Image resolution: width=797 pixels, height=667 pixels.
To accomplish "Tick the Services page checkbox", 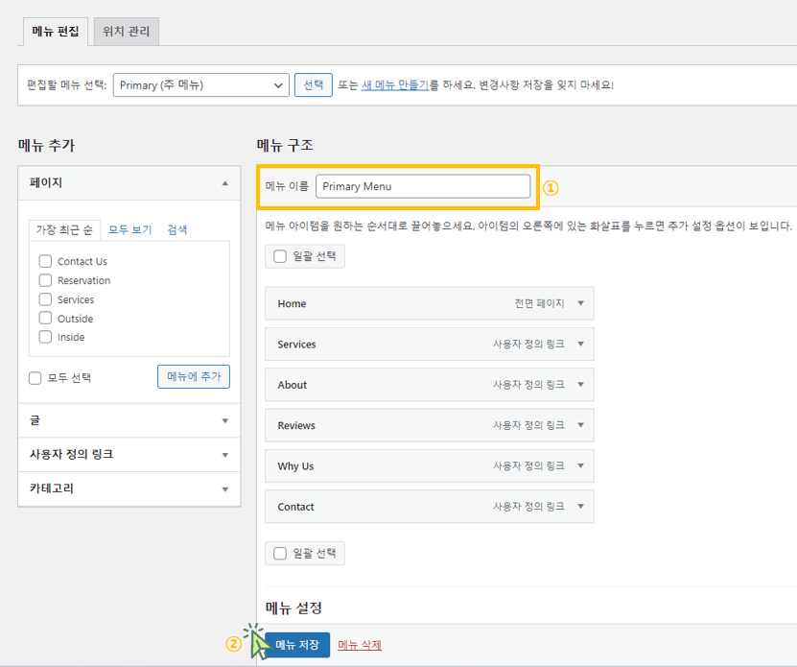I will [45, 299].
